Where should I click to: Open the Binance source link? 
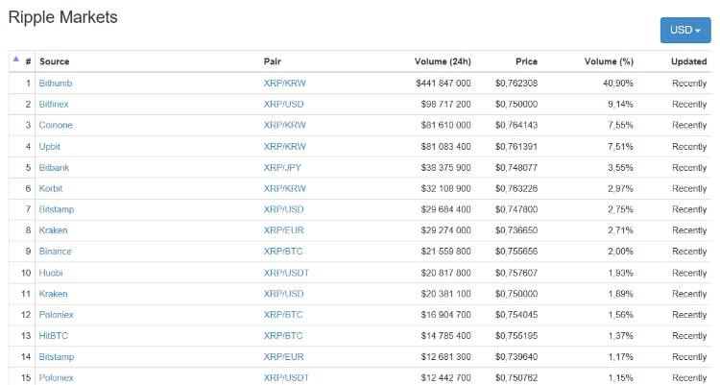click(55, 252)
